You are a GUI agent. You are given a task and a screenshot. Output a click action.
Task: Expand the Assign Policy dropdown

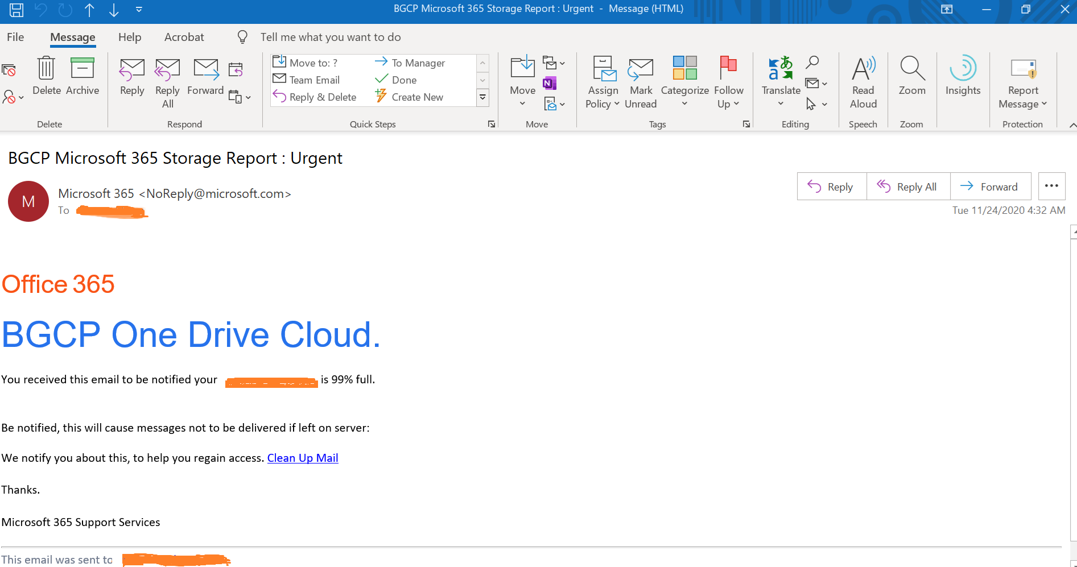click(603, 97)
